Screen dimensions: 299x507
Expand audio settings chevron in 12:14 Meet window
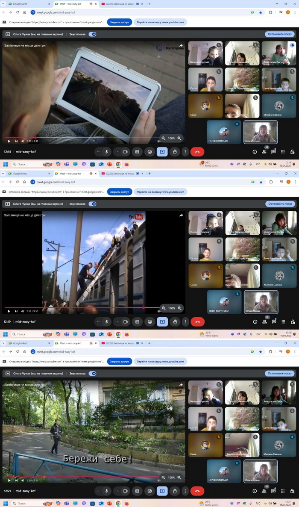point(117,152)
